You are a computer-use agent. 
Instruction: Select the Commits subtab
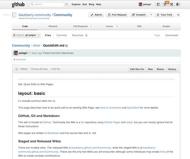click(62, 35)
